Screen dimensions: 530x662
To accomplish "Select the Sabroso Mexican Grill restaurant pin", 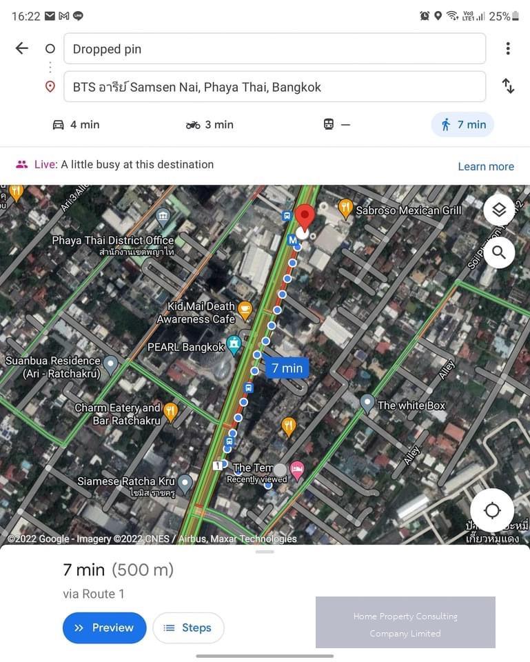I will click(345, 209).
